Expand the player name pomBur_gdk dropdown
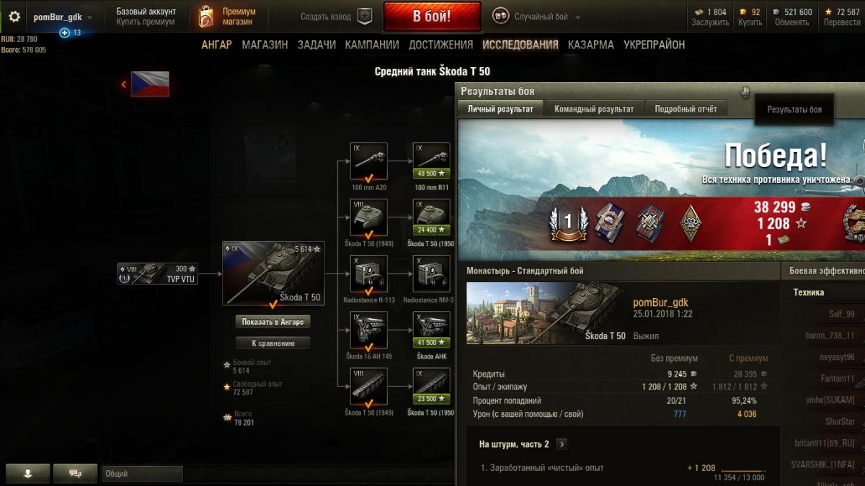Viewport: 865px width, 486px height. tap(62, 17)
